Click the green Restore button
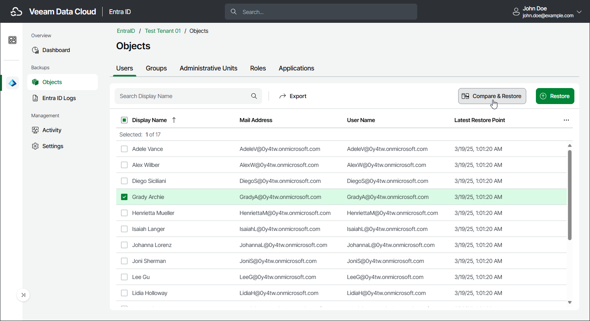This screenshot has height=321, width=590. coord(555,96)
